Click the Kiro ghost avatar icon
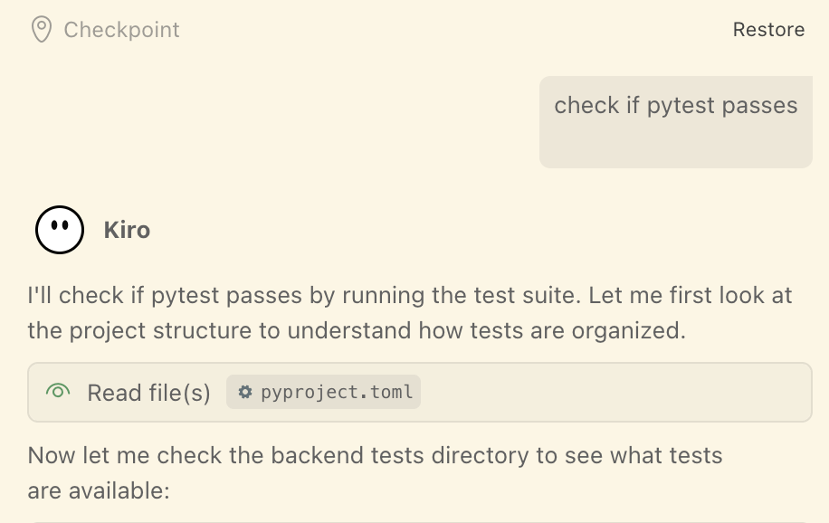Screen dimensions: 829x523 (60, 230)
